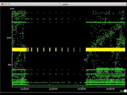Screen dimensions: 127x95
Task: Click the wide yellow band starting after 11:25:00
Action: [x=105, y=50]
